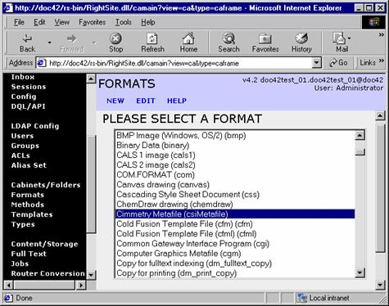Open Sessions in the sidebar

tap(29, 87)
